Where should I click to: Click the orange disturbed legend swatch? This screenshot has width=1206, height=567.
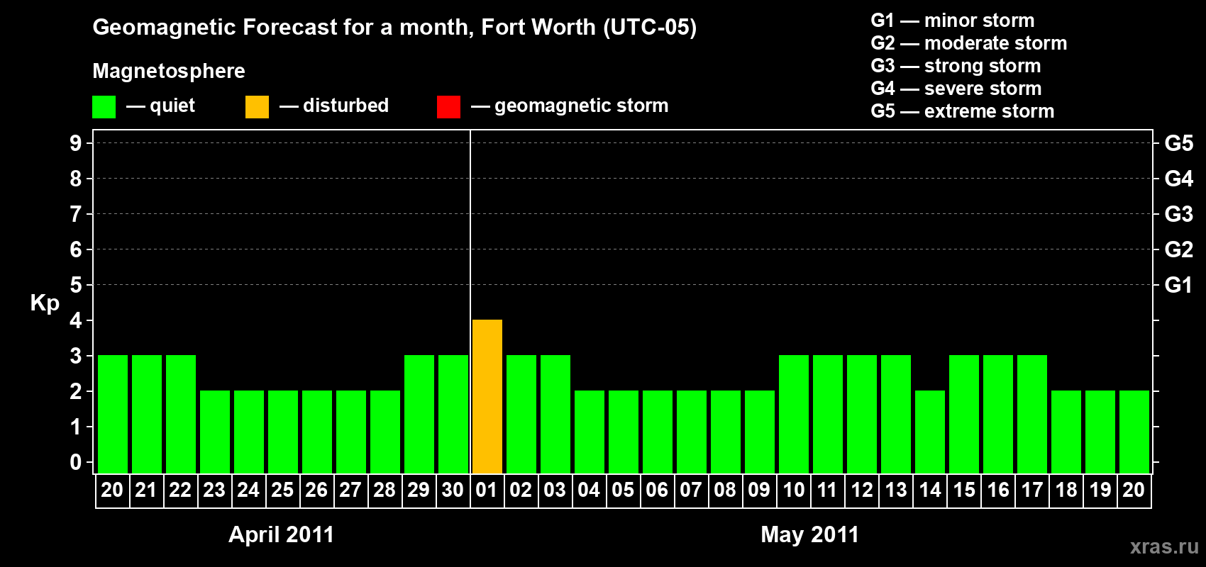257,107
